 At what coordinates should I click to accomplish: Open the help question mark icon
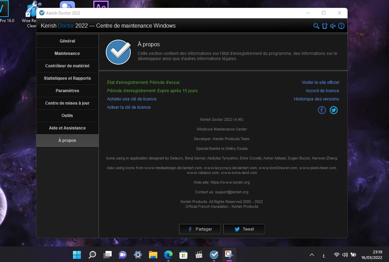click(x=341, y=26)
